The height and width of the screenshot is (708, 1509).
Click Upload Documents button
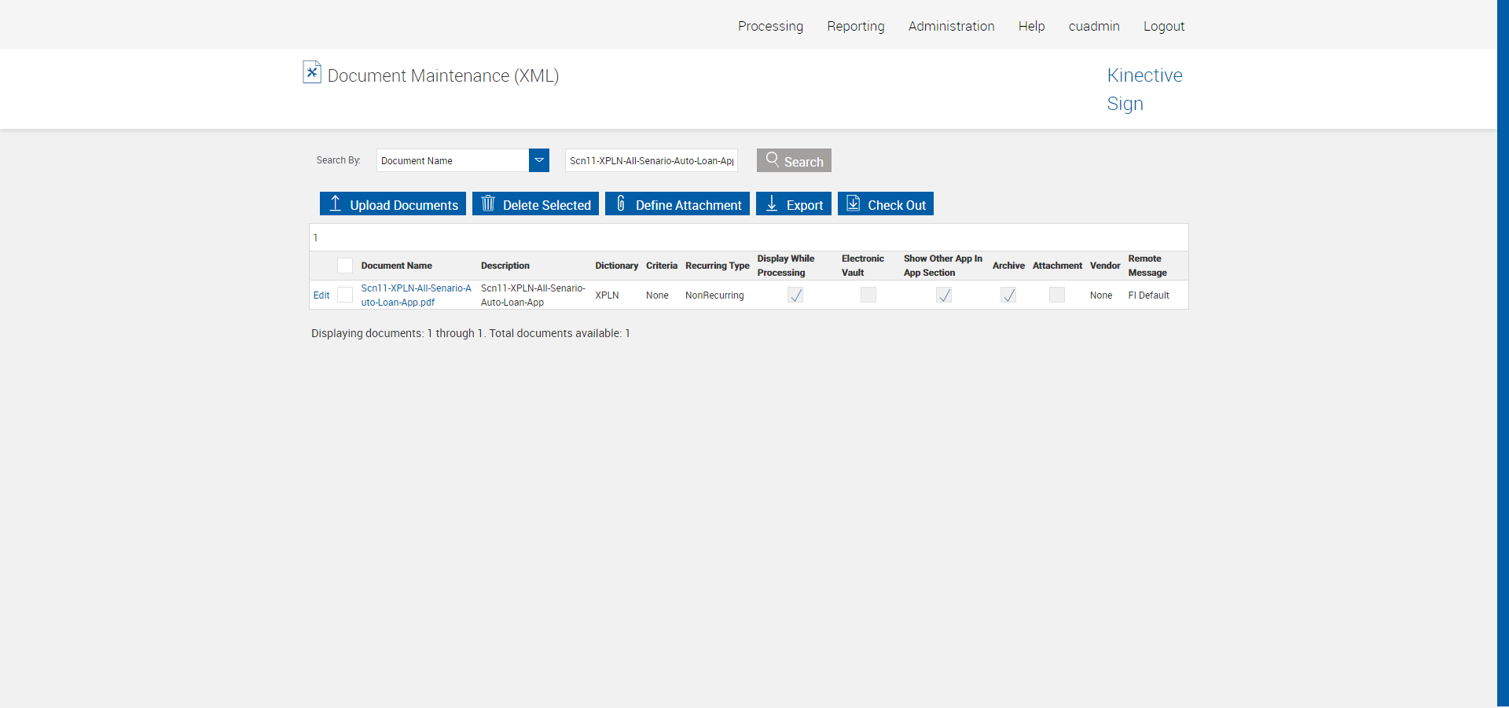coord(393,204)
